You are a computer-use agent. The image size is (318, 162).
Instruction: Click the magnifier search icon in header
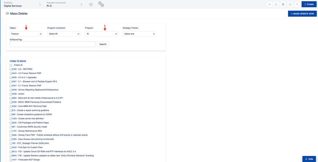point(297,4)
